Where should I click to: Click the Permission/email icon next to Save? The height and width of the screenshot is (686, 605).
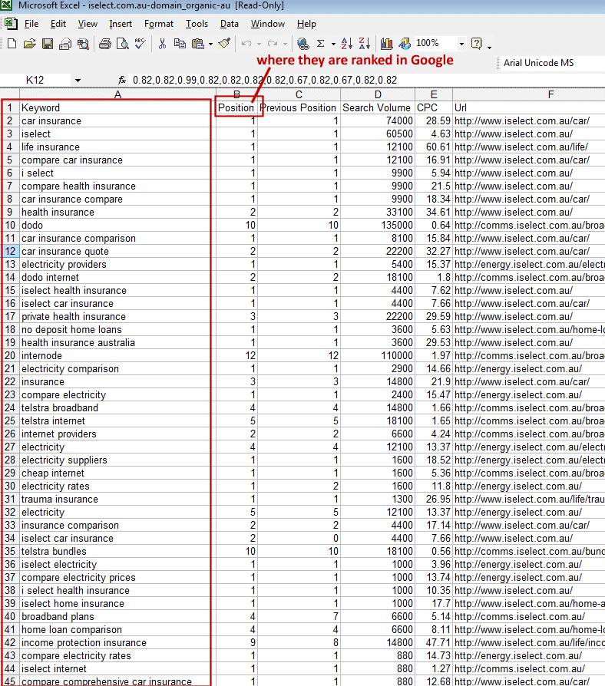tap(65, 43)
